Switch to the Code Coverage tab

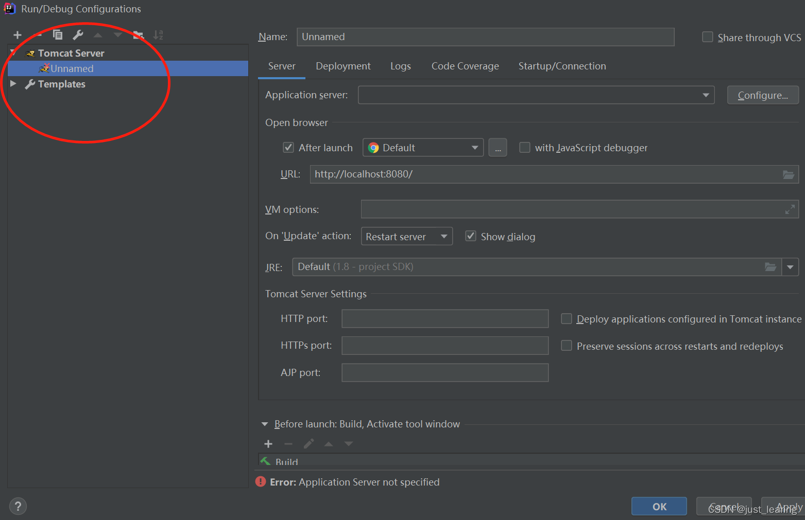[x=465, y=66]
